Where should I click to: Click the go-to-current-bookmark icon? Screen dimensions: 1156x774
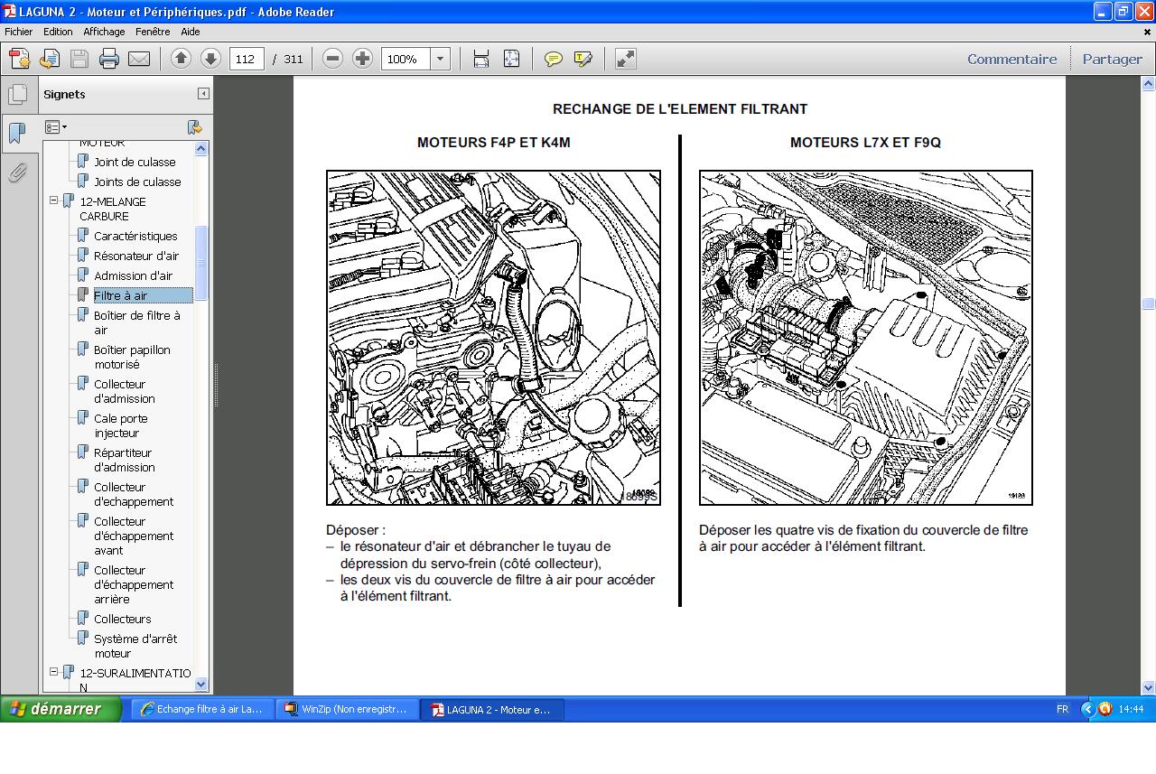[194, 127]
